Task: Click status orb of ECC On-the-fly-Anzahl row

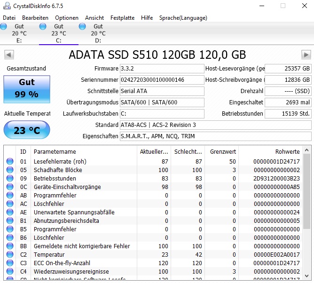Action: pyautogui.click(x=10, y=263)
